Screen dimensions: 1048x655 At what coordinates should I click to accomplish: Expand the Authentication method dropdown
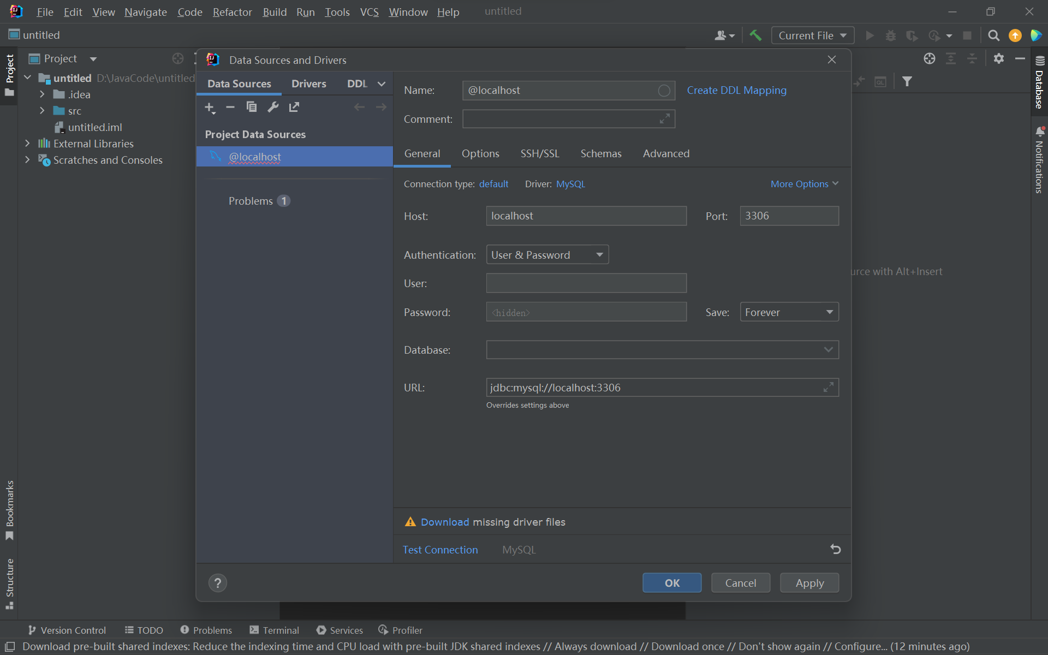coord(600,254)
